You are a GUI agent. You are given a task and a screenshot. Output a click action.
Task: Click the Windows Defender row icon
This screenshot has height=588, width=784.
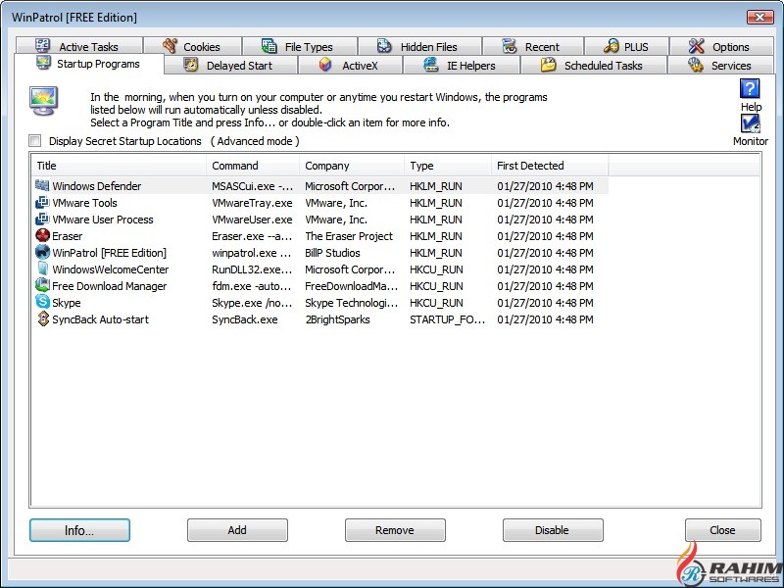42,185
